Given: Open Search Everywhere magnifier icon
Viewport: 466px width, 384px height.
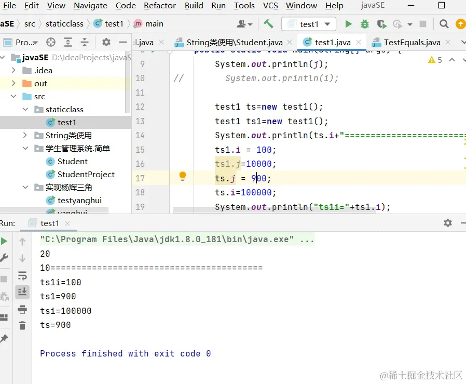Looking at the screenshot, I should point(444,24).
